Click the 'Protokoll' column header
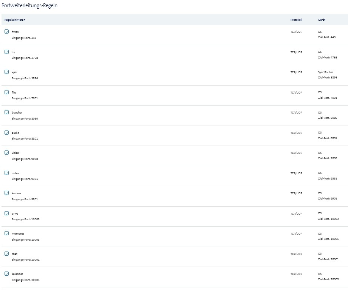 click(x=296, y=20)
